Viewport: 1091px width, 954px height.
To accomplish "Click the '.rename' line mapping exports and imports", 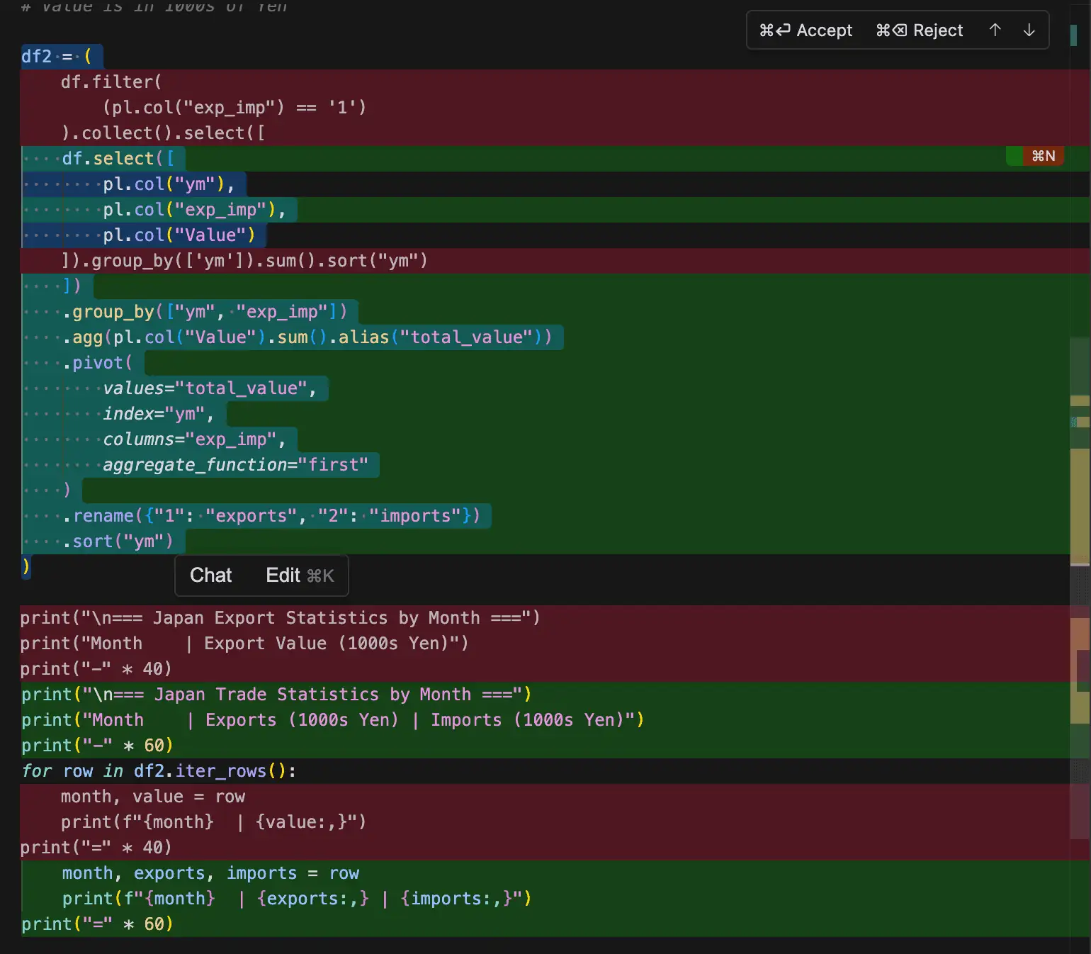I will pos(271,516).
